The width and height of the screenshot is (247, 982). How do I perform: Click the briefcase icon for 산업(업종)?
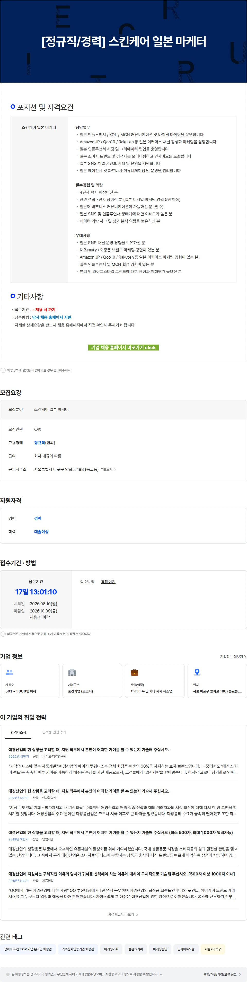[135, 672]
